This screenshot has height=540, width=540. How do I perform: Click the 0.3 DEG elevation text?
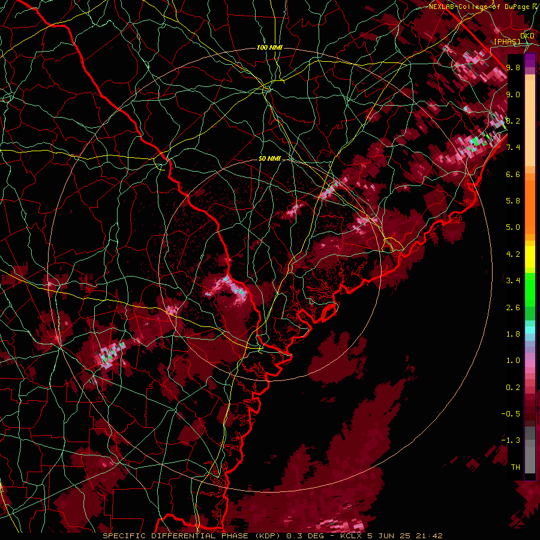pyautogui.click(x=304, y=536)
